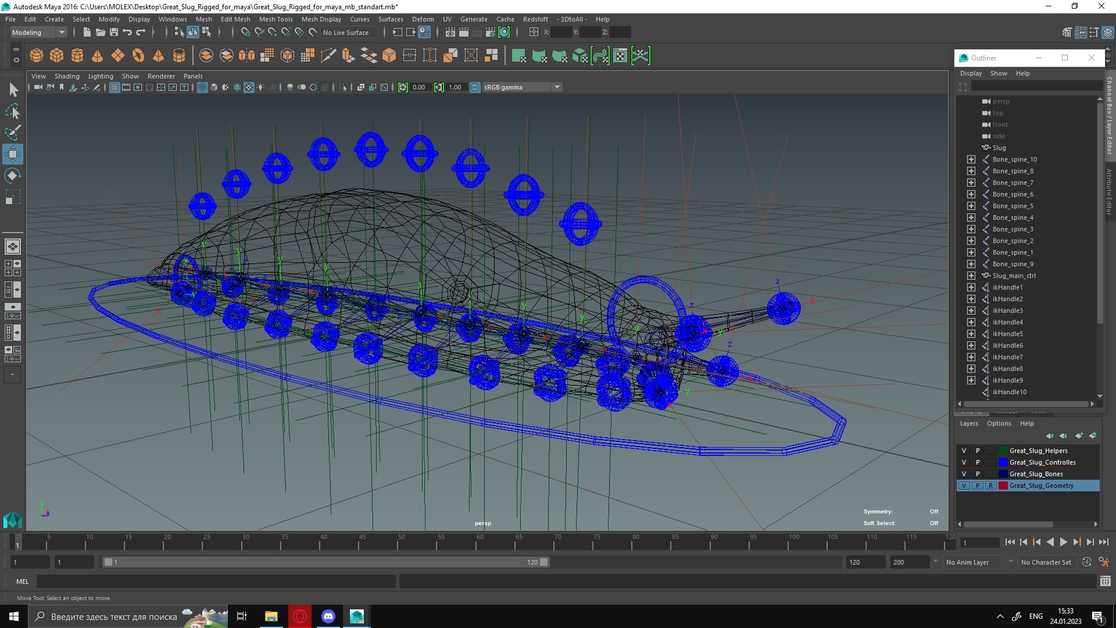Toggle visibility V of Great_Slug_Bones layer
This screenshot has width=1116, height=628.
click(964, 474)
